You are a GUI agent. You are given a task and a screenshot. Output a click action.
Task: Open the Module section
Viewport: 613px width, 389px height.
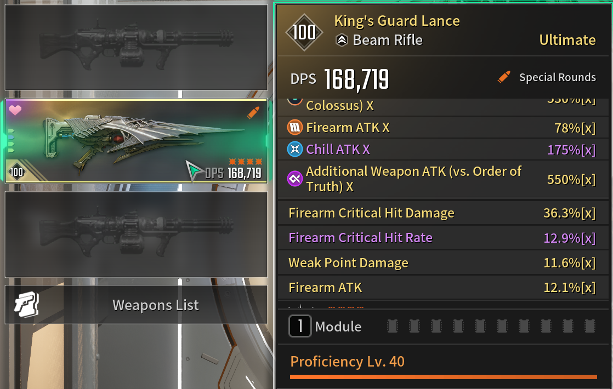(x=325, y=326)
